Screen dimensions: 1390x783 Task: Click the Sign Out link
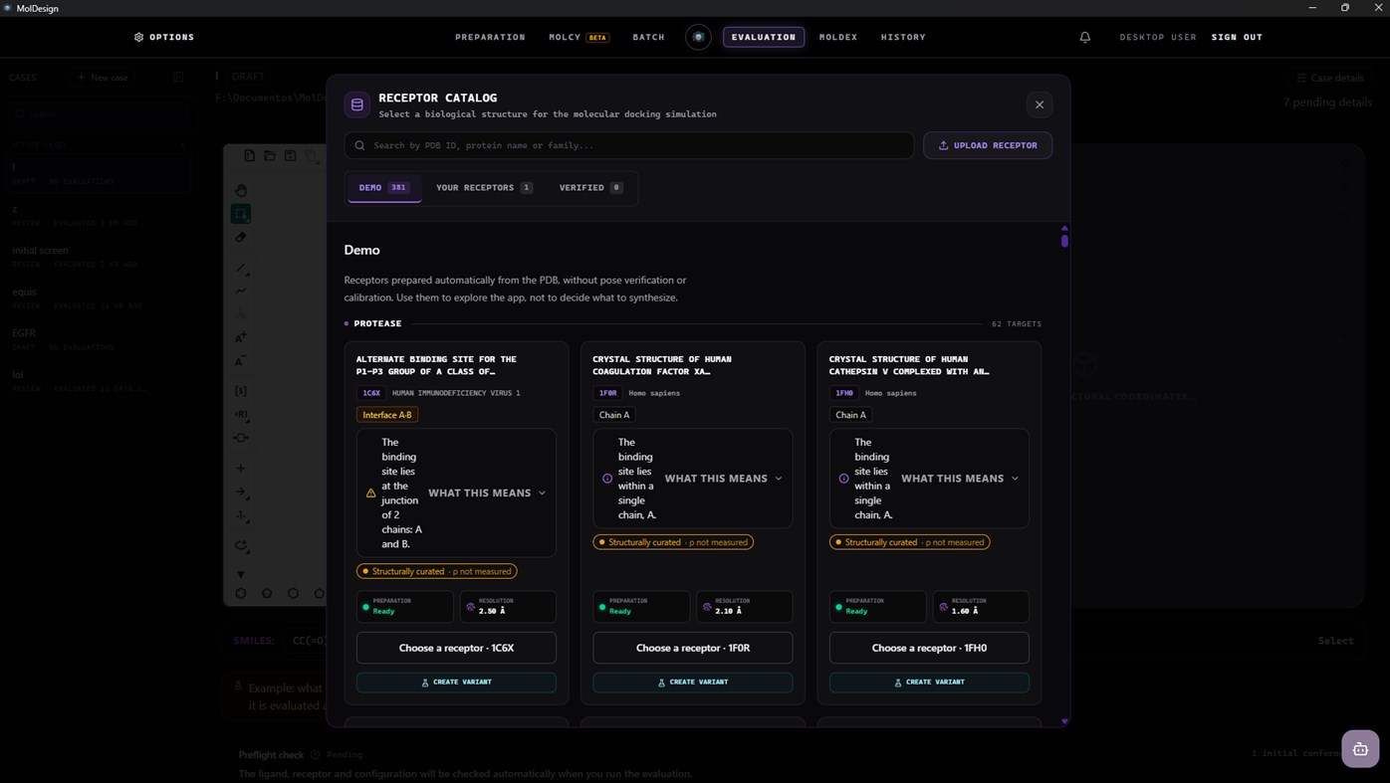[x=1237, y=37]
